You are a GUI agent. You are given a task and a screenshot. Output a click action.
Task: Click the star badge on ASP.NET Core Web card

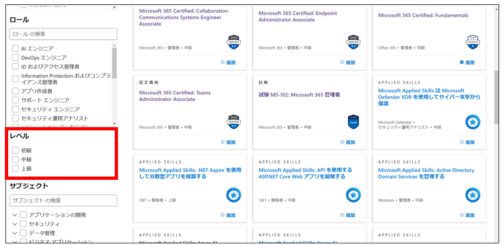tap(353, 195)
